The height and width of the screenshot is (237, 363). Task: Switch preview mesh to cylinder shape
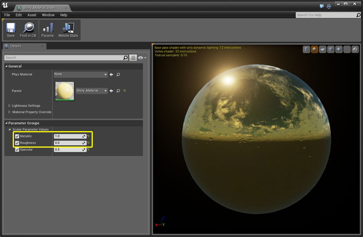point(306,50)
